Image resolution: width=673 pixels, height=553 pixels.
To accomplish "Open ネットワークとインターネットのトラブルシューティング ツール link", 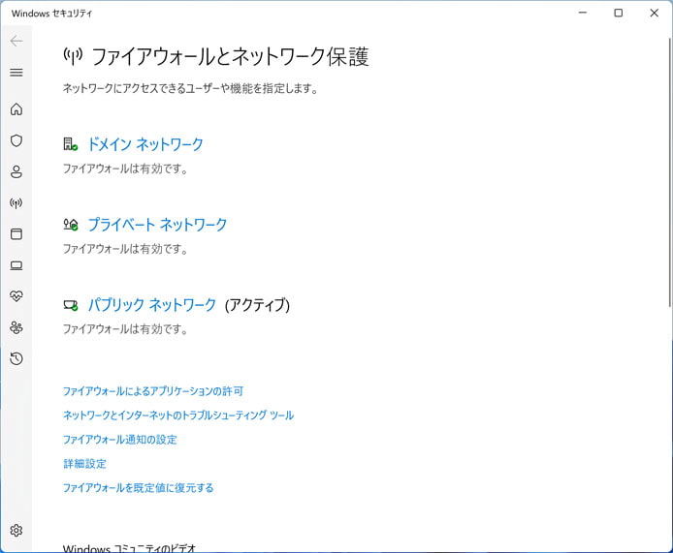I will coord(178,415).
